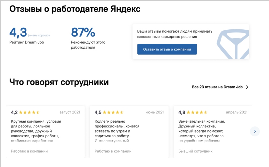Viewport: 269px width, 167px height.
Task: Click Работаю в компании in first card
Action: pyautogui.click(x=29, y=151)
